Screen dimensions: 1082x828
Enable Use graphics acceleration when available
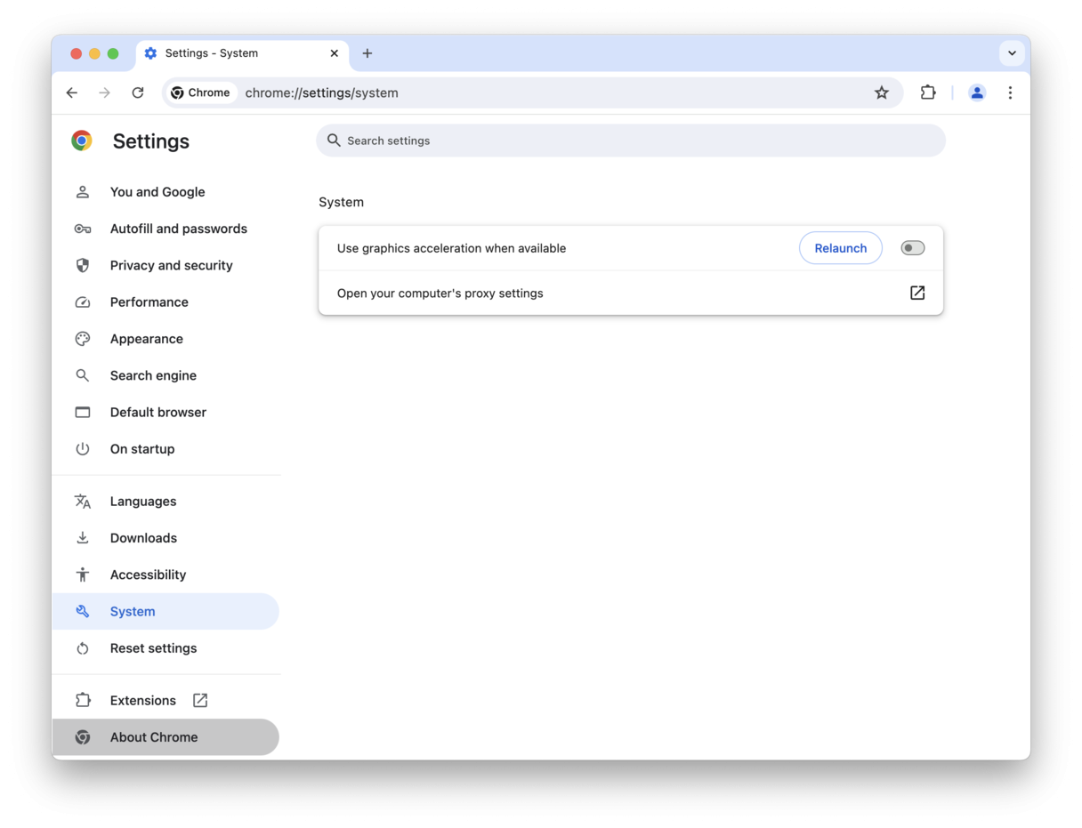pos(912,248)
